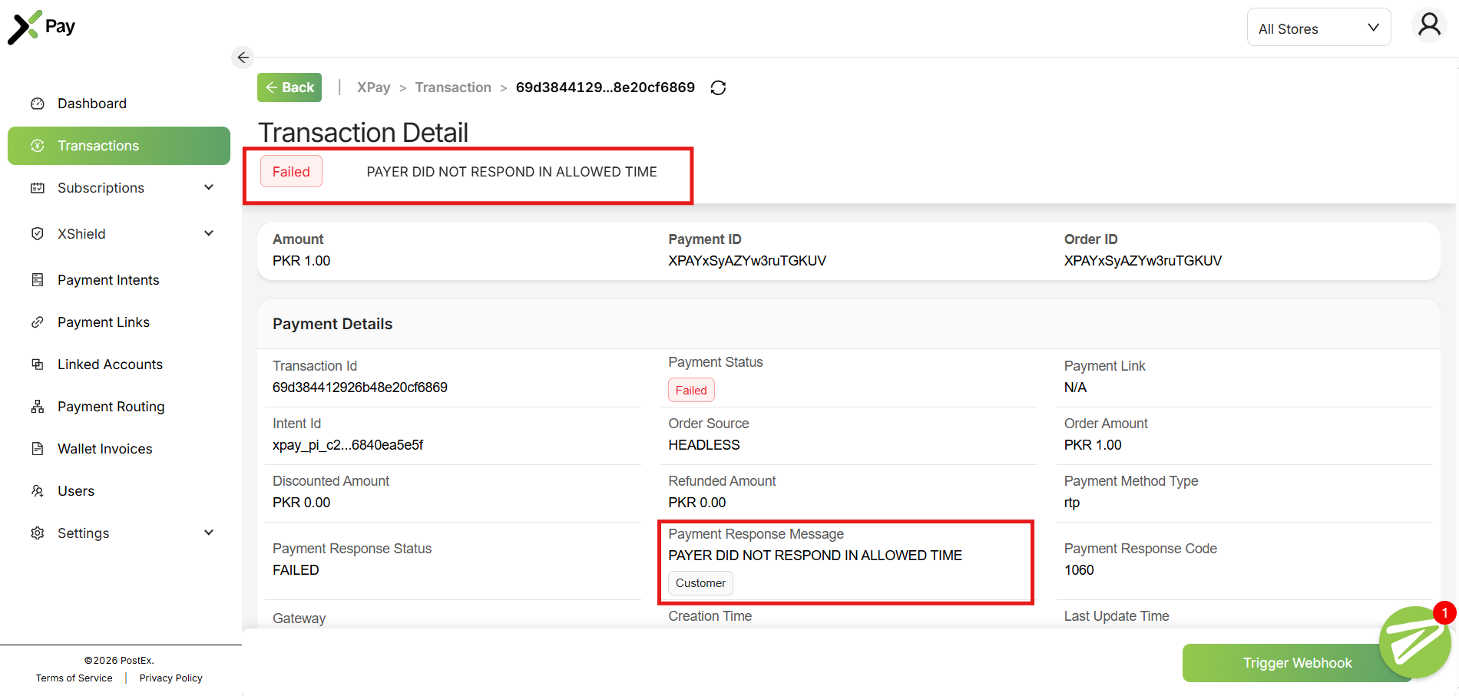This screenshot has height=696, width=1459.
Task: Open Payment Intents from the sidebar
Action: tap(108, 280)
